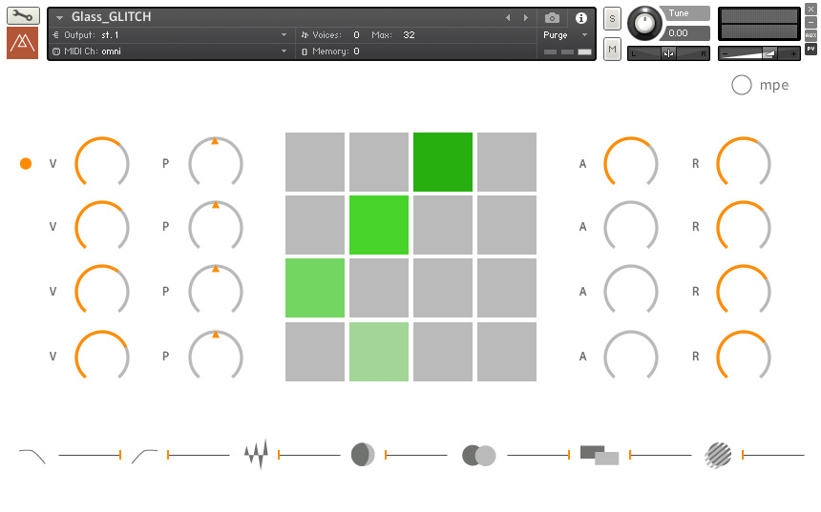Viewport: 821px width, 512px height.
Task: Go to the next instrument arrow
Action: tap(526, 18)
